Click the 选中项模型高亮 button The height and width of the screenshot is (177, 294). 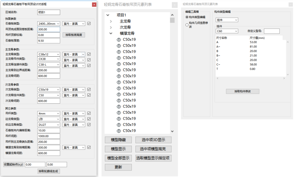point(153,149)
